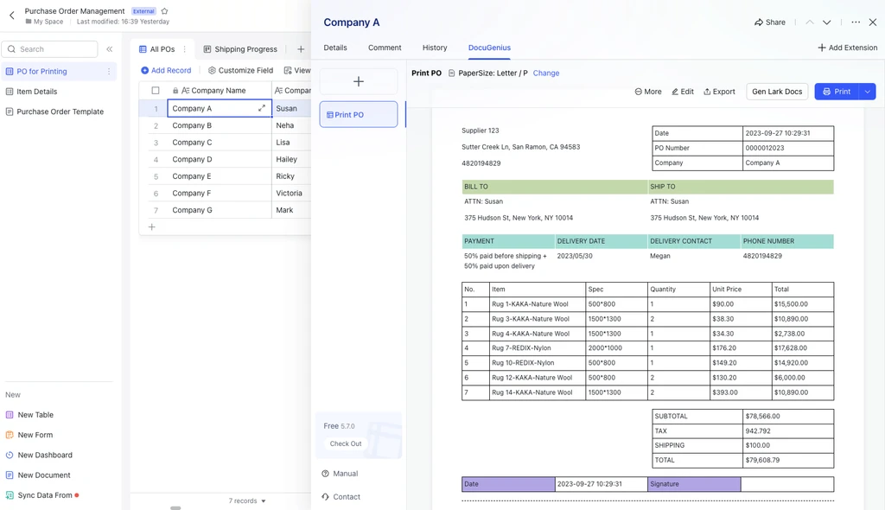Screen dimensions: 885x510
Task: Go to the next record with the down chevron
Action: 826,22
